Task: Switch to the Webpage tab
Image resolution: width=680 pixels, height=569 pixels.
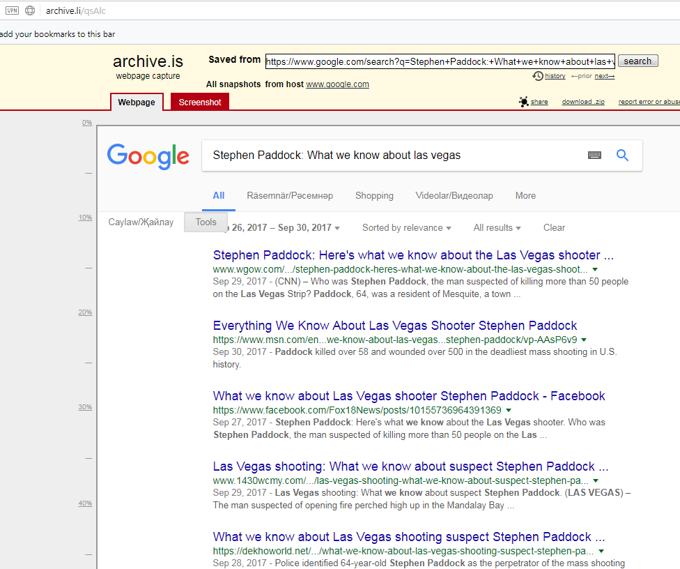Action: coord(137,102)
